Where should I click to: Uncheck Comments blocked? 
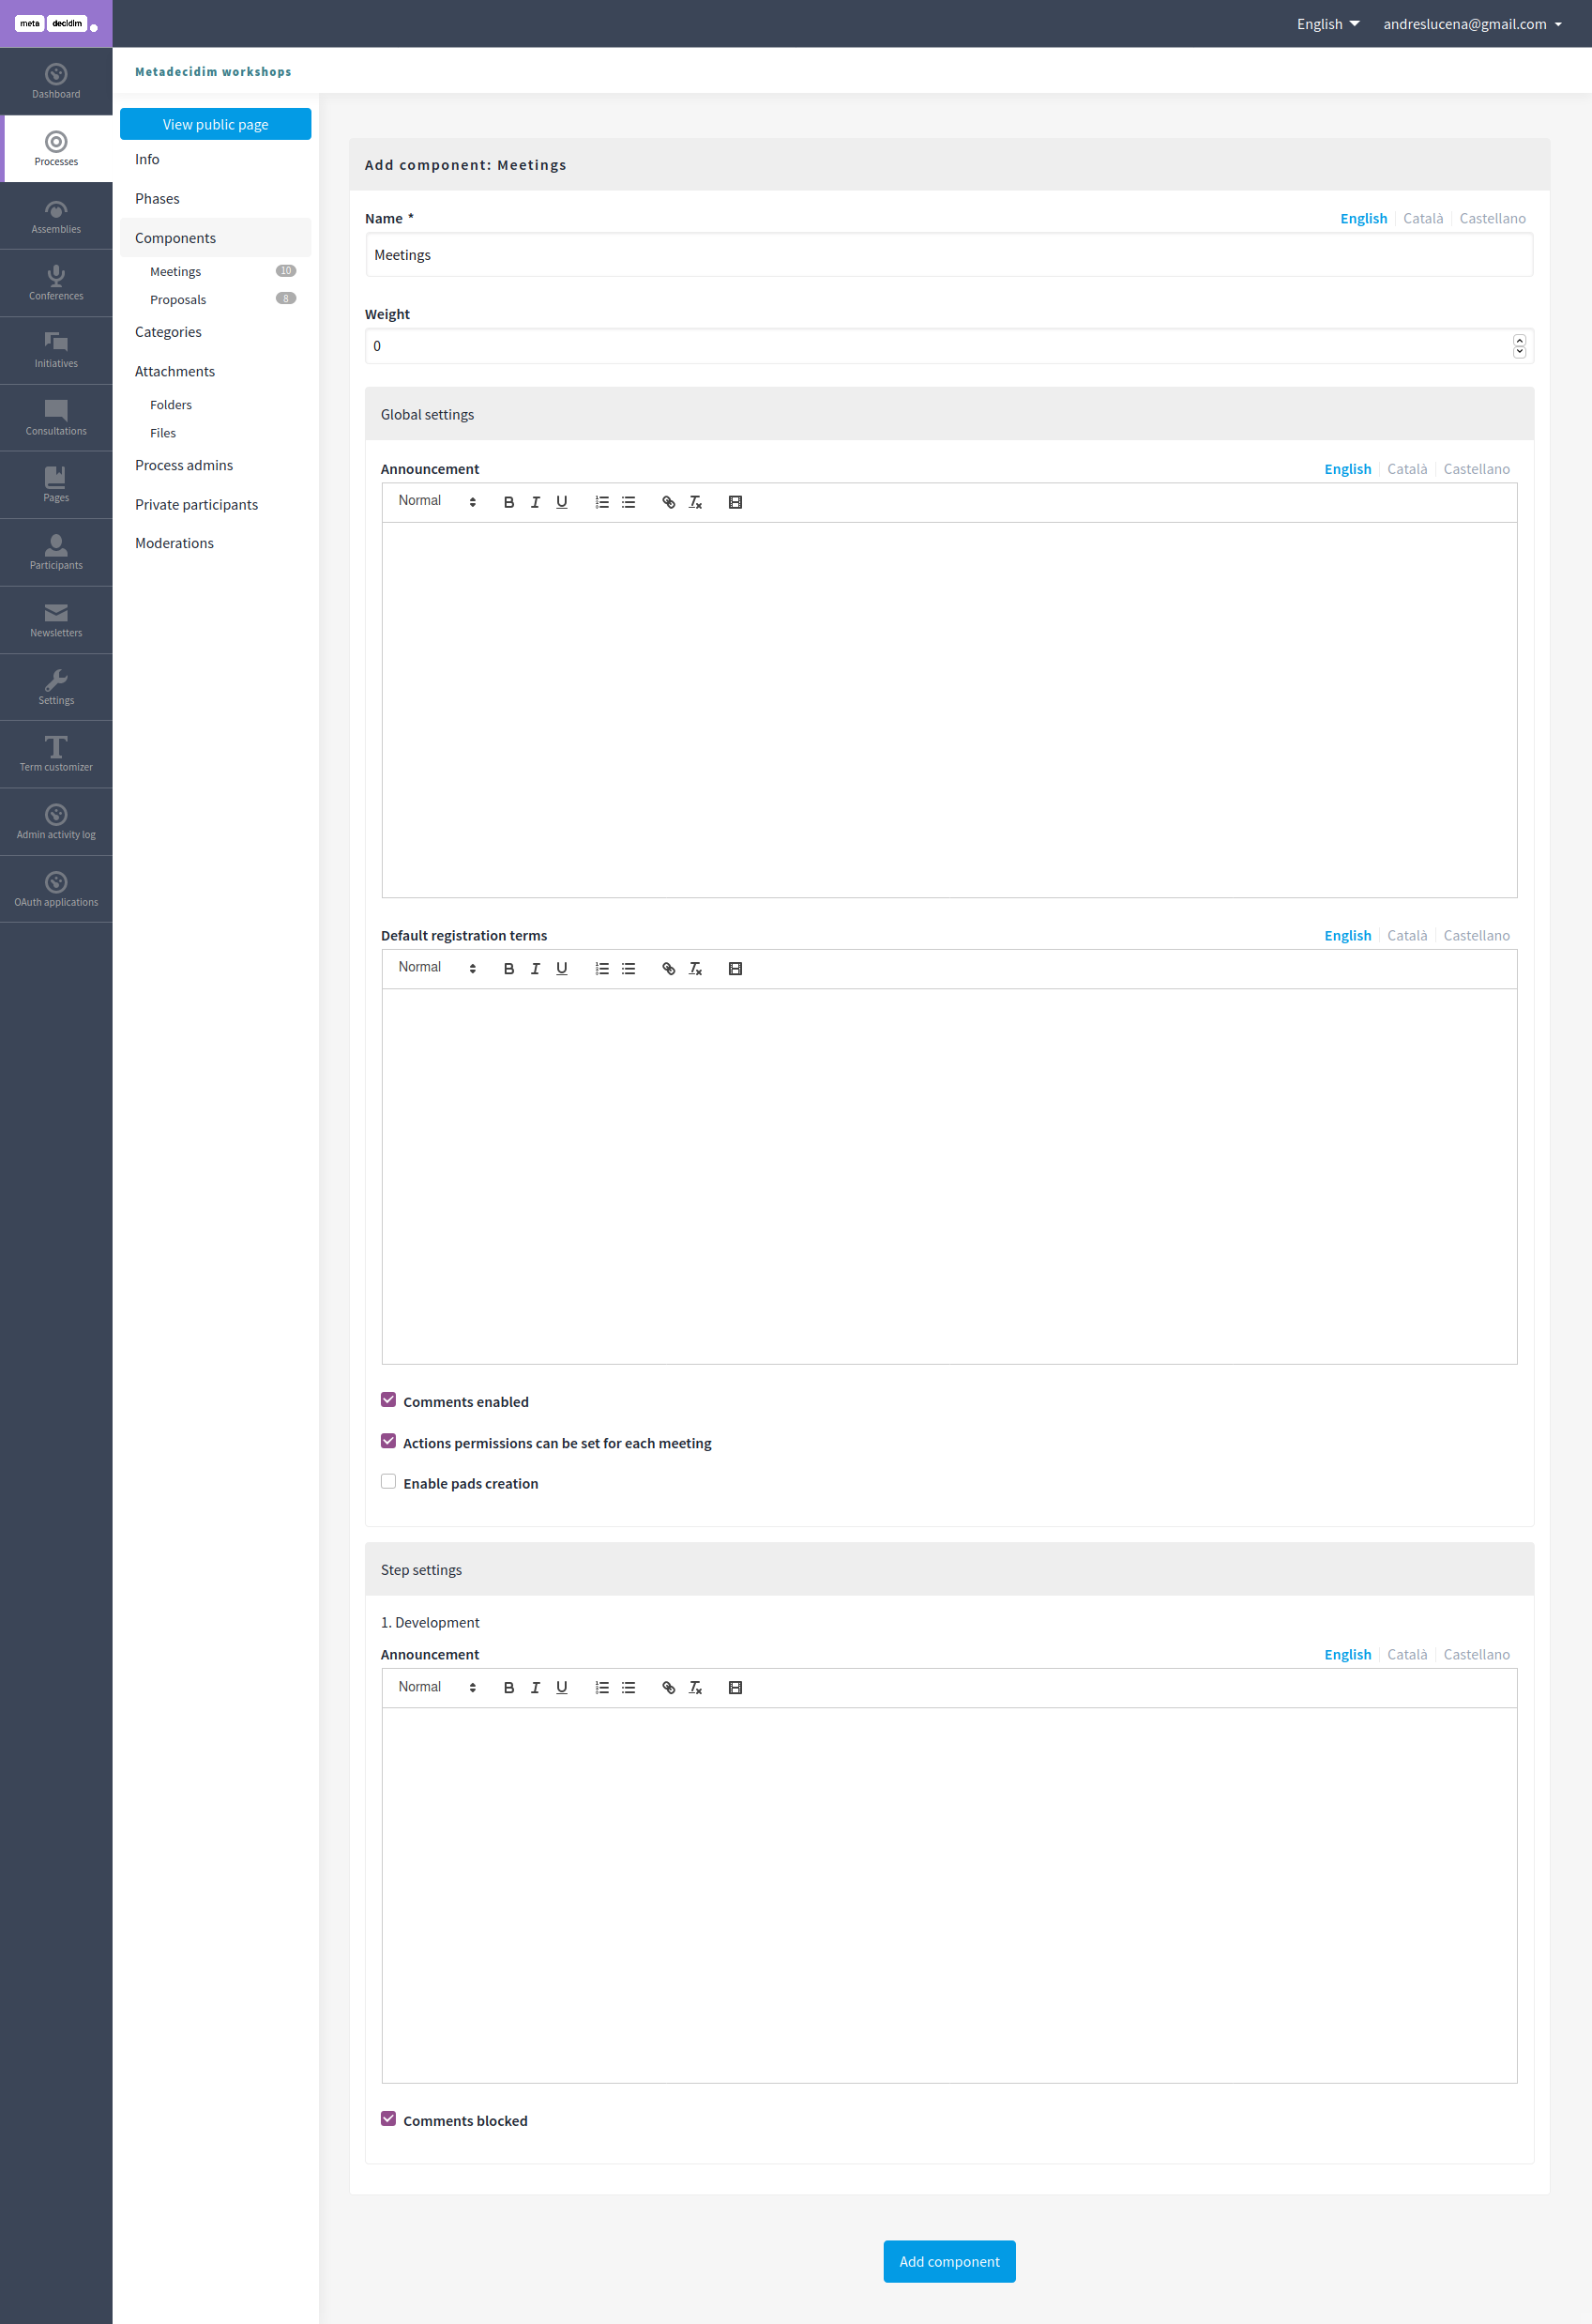[x=388, y=2119]
